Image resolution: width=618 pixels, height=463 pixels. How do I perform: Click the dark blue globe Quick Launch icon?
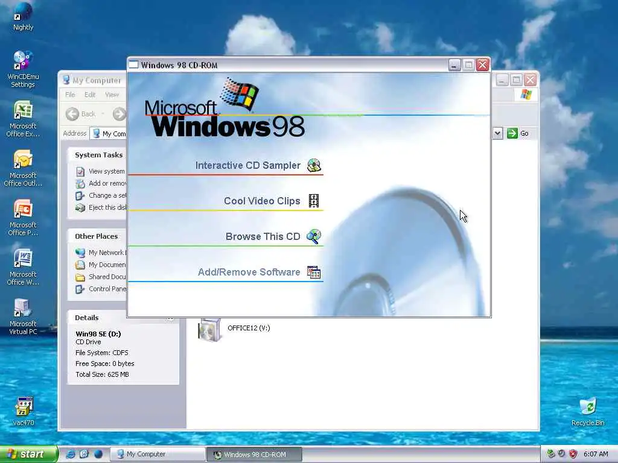[98, 454]
